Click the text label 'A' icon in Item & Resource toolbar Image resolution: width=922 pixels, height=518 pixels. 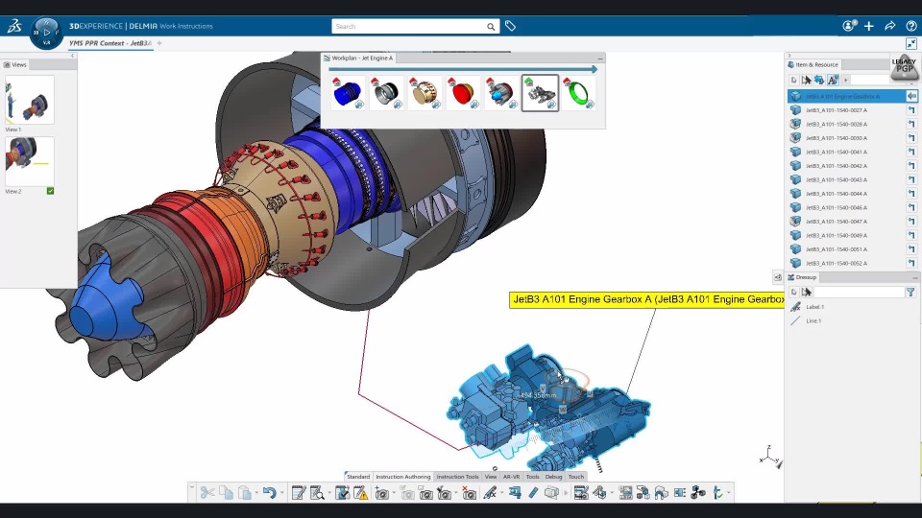(x=833, y=80)
